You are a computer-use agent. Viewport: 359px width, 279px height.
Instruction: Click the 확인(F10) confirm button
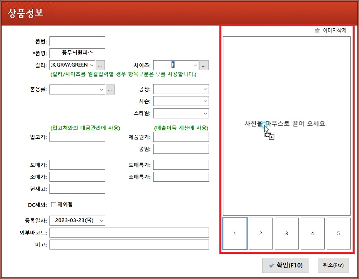[x=286, y=265]
